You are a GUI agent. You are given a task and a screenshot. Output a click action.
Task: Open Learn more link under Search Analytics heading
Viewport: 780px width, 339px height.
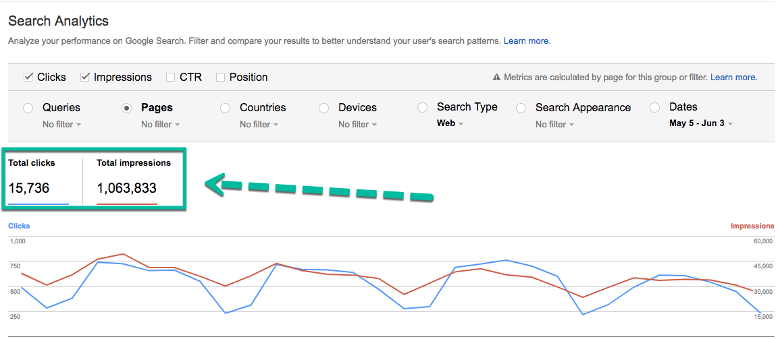[527, 41]
